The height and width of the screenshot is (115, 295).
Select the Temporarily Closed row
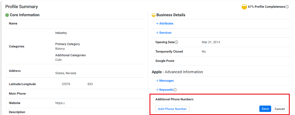pyautogui.click(x=221, y=51)
